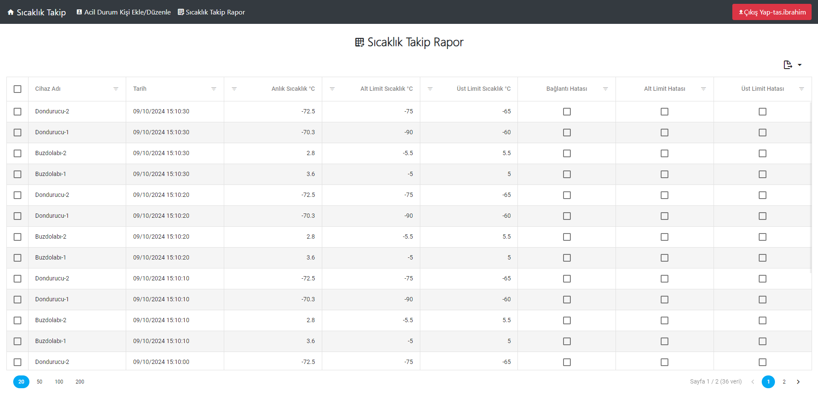818x401 pixels.
Task: Open Alt Limit Sıcaklık °C filter icon
Action: pos(332,89)
